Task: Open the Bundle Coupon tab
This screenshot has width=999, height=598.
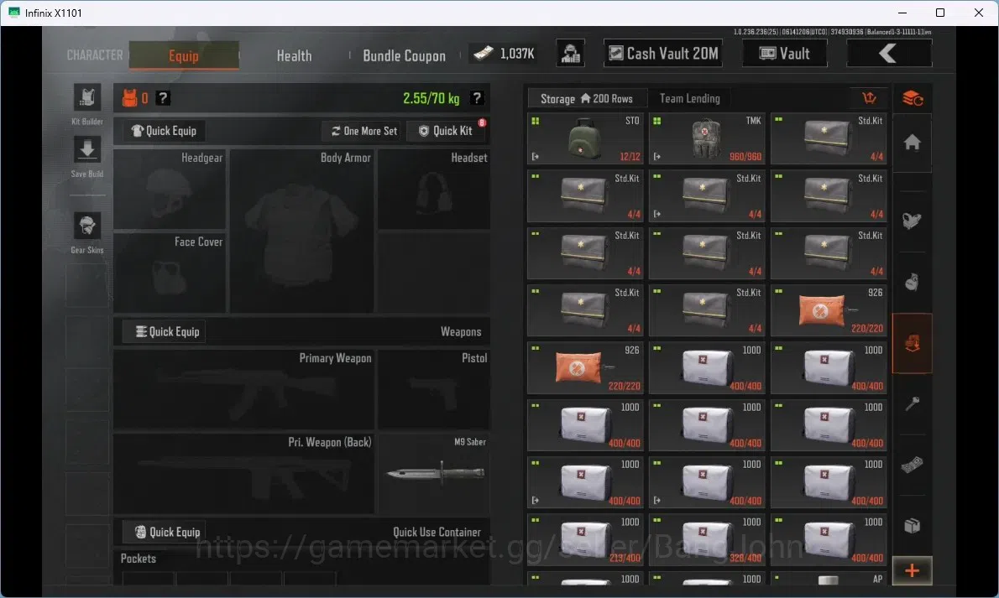Action: coord(404,55)
